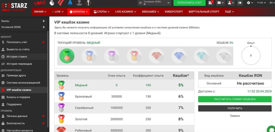Open the messages envelope icon
This screenshot has width=275, height=132.
[x=220, y=3]
